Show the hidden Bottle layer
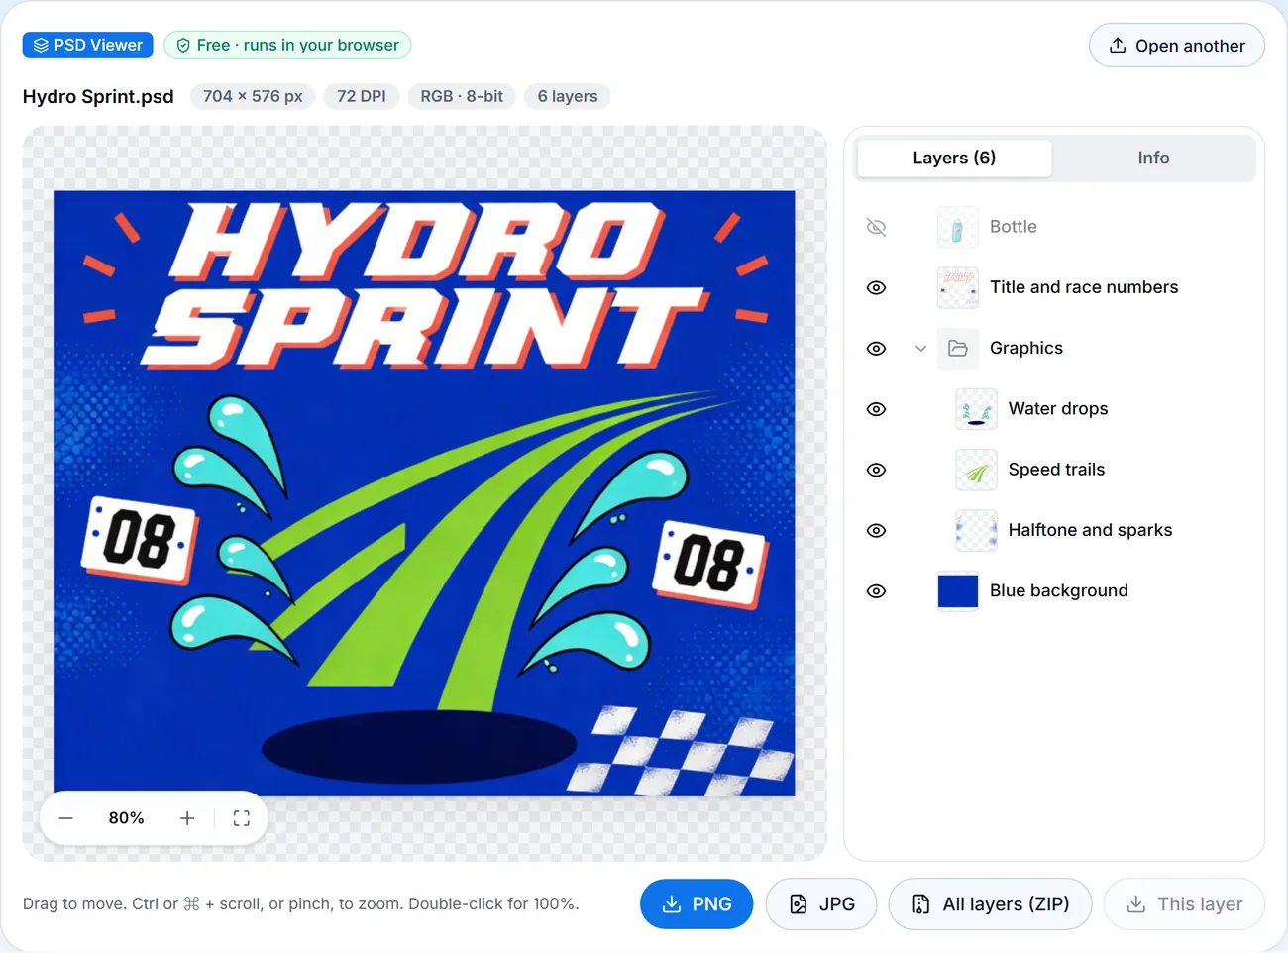 tap(876, 227)
